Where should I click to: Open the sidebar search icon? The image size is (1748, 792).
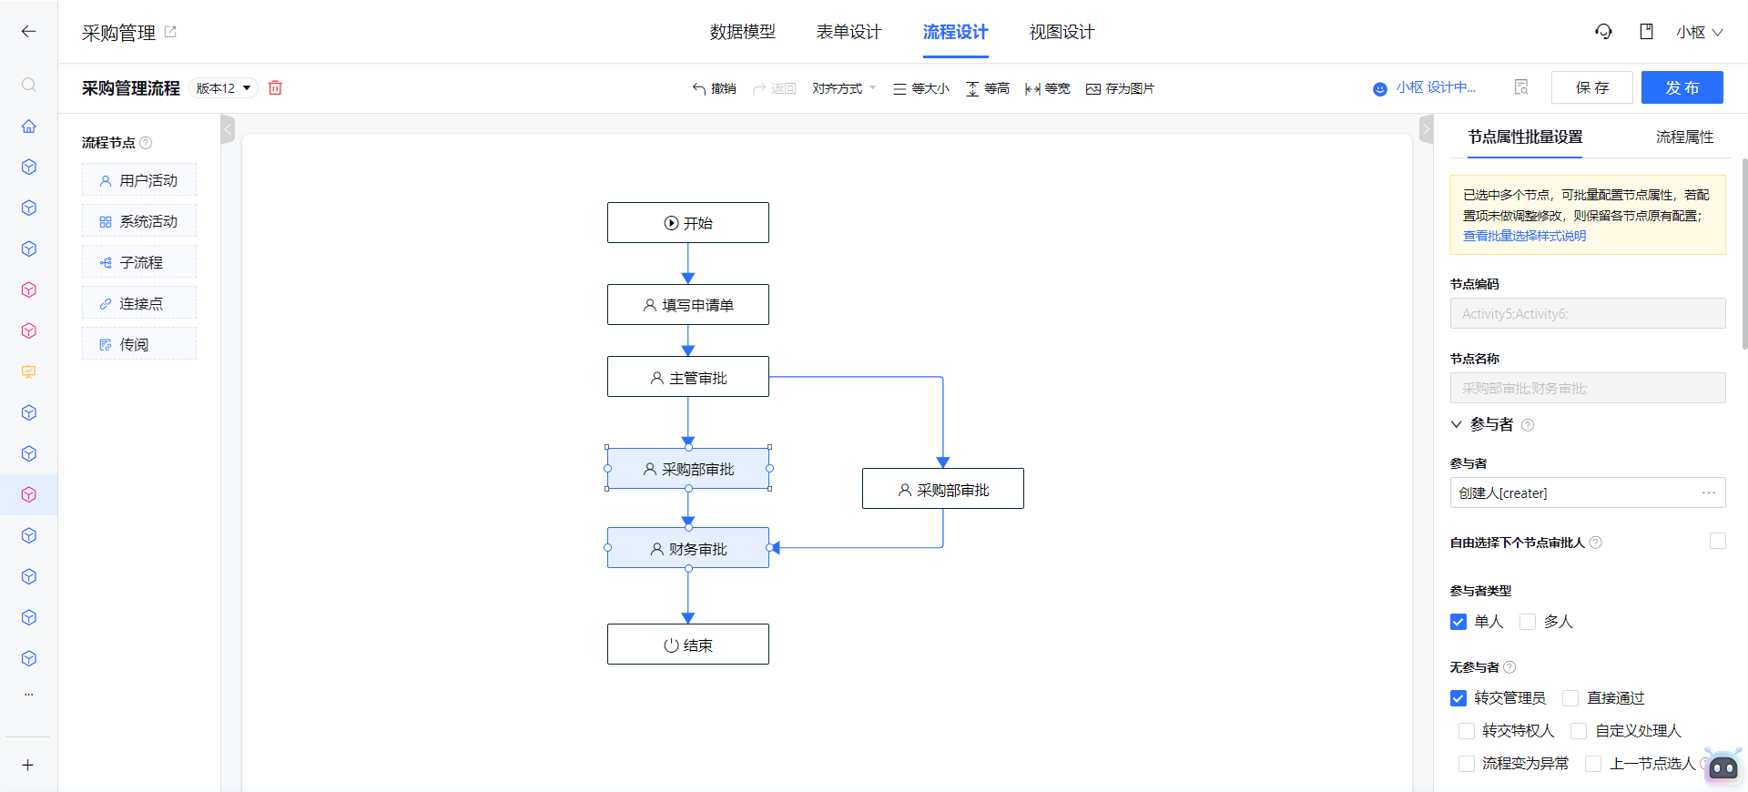pos(28,85)
